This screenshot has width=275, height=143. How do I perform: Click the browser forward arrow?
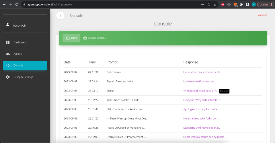point(10,5)
